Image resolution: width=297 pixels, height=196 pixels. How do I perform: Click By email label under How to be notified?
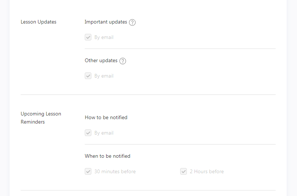(x=104, y=133)
